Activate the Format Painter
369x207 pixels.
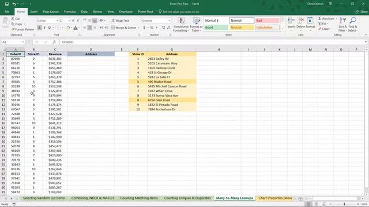[22, 29]
